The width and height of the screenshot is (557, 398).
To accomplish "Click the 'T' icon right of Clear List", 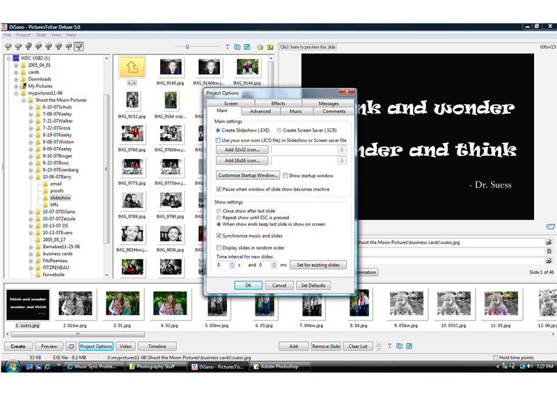I will pyautogui.click(x=379, y=346).
